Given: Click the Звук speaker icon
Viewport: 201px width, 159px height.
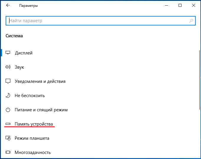Looking at the screenshot, I should coord(8,67).
